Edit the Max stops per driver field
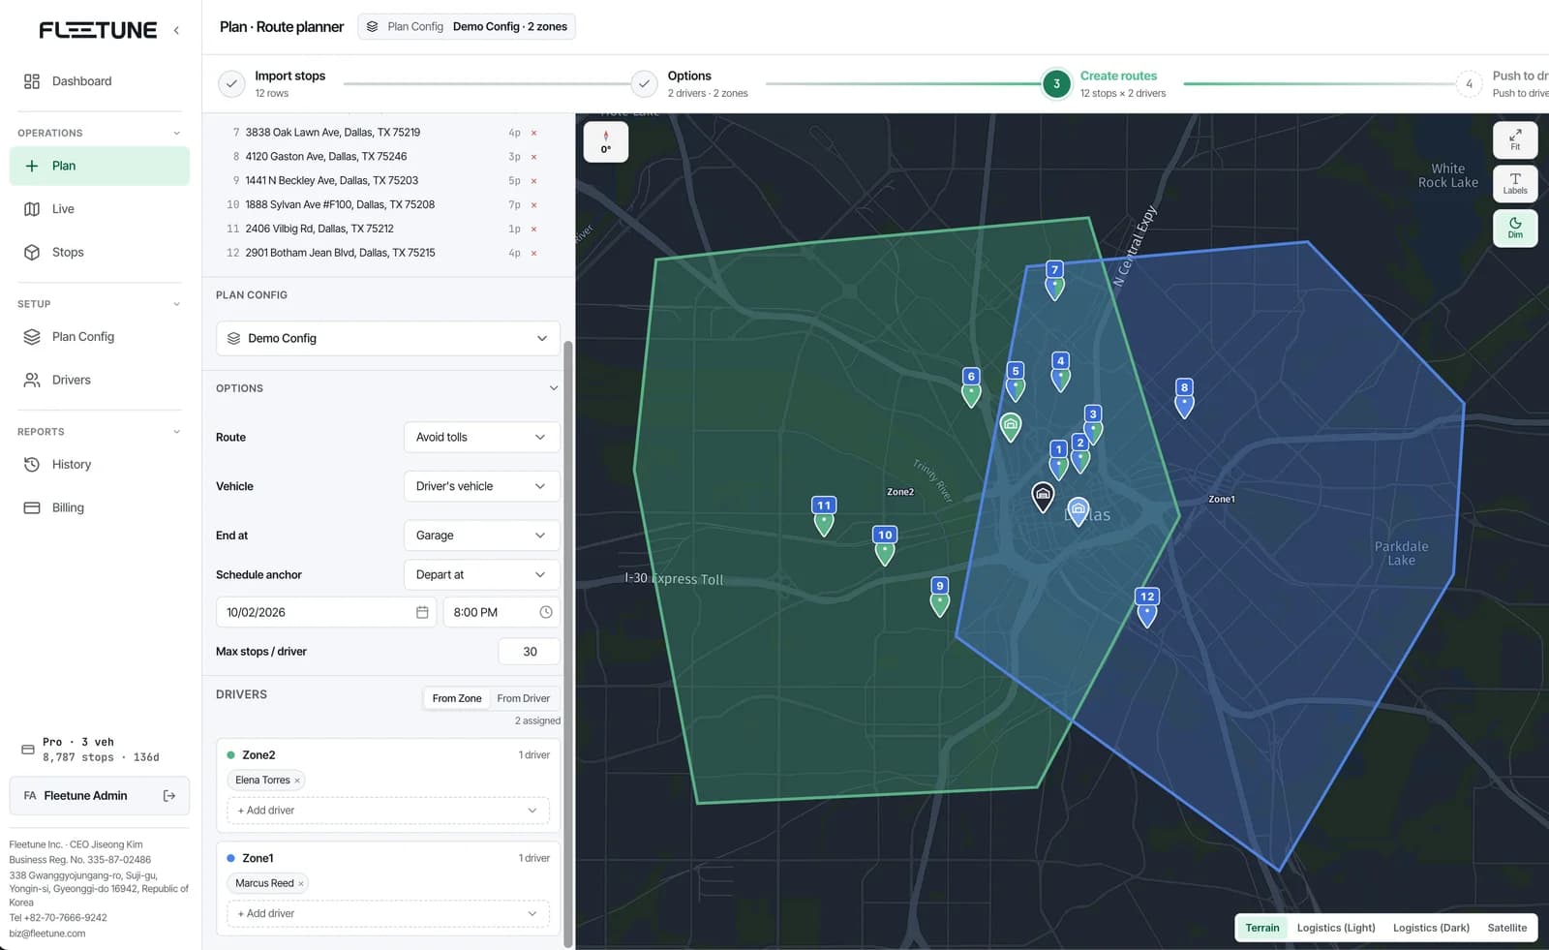The width and height of the screenshot is (1549, 950). point(530,652)
